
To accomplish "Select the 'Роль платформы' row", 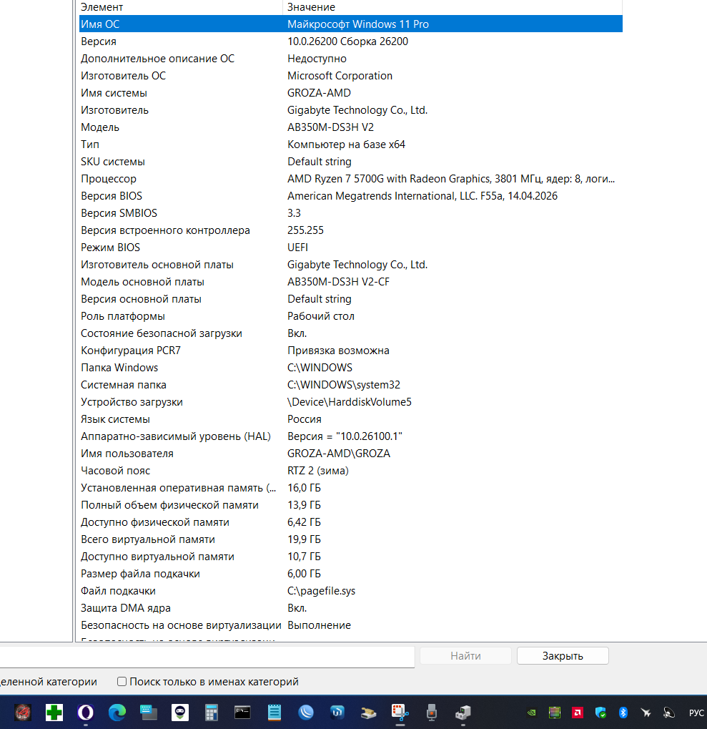I will point(351,317).
